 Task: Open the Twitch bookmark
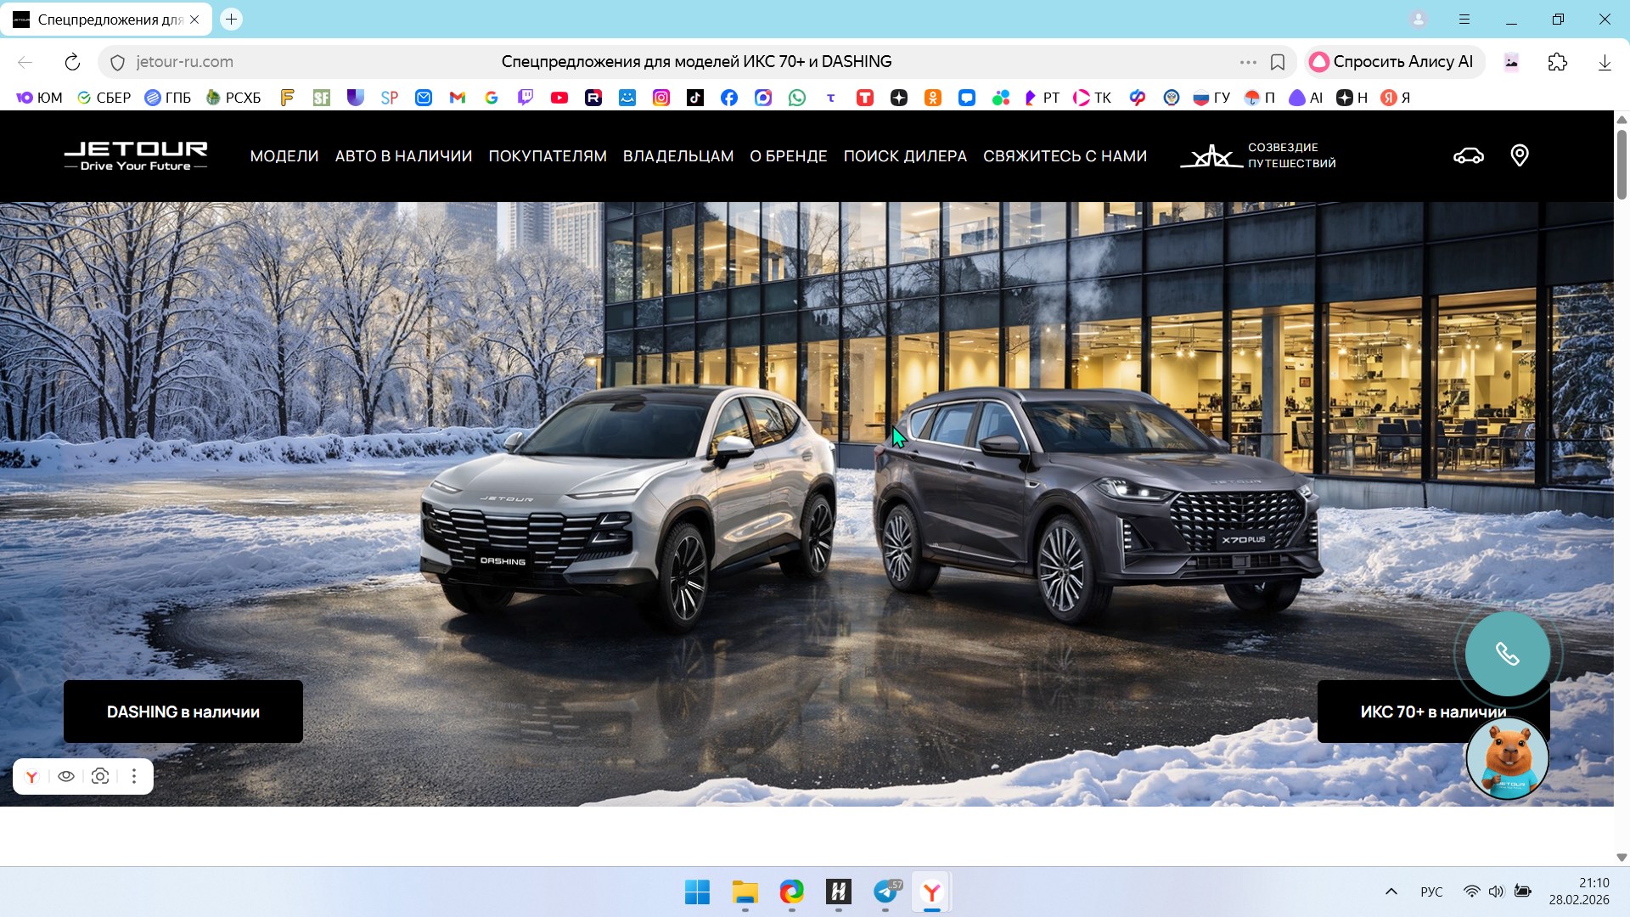[x=526, y=98]
